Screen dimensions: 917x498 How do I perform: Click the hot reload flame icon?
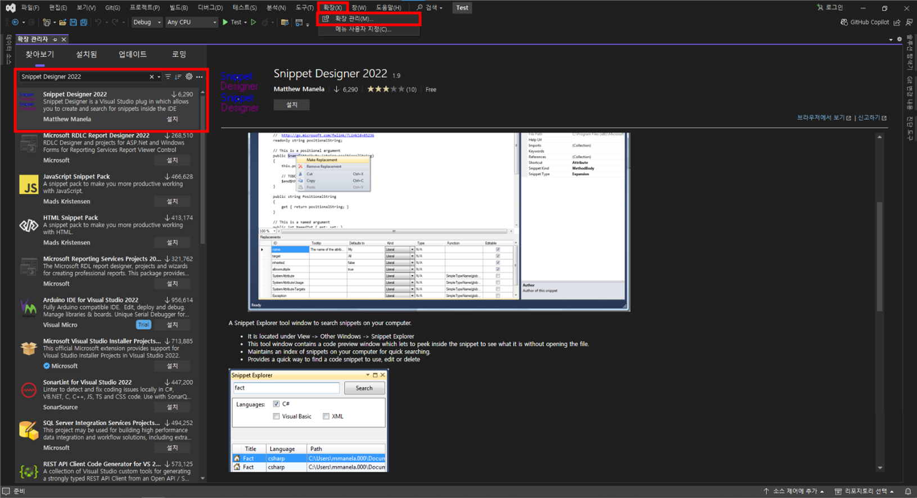tap(265, 22)
